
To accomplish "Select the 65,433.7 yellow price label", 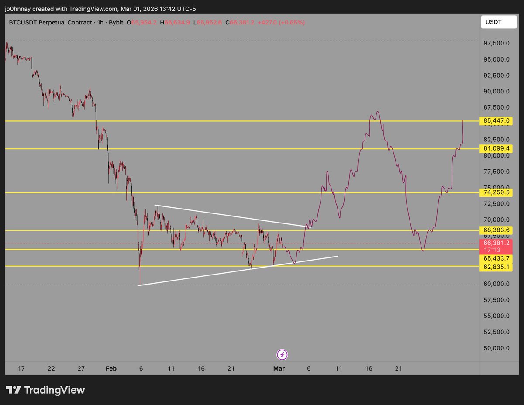I will pos(497,258).
